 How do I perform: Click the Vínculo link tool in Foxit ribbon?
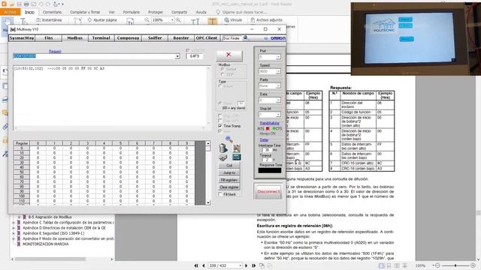233,20
